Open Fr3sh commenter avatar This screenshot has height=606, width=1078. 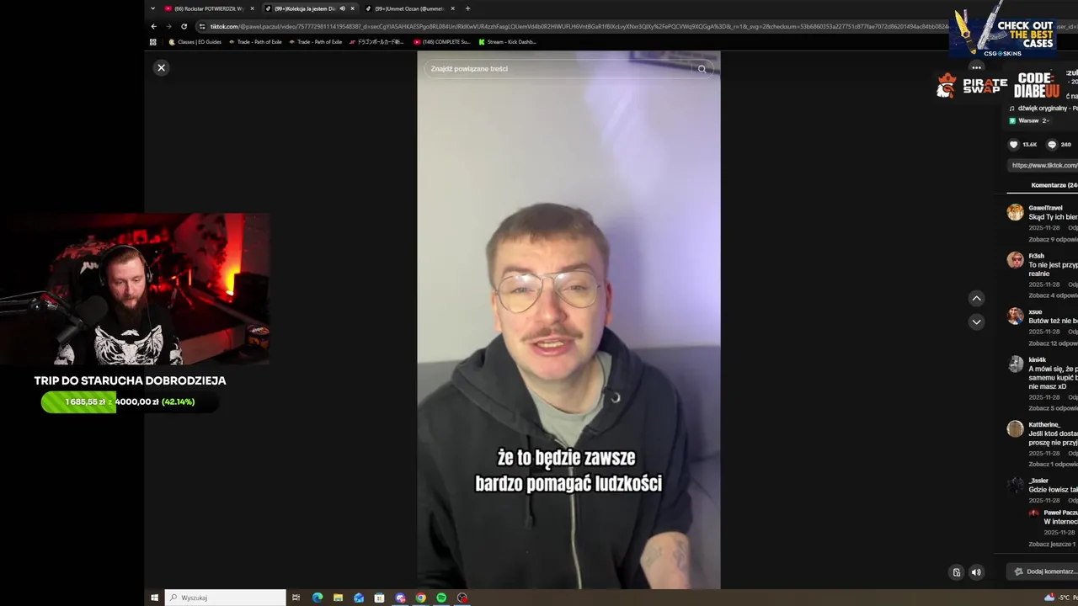[x=1016, y=260]
